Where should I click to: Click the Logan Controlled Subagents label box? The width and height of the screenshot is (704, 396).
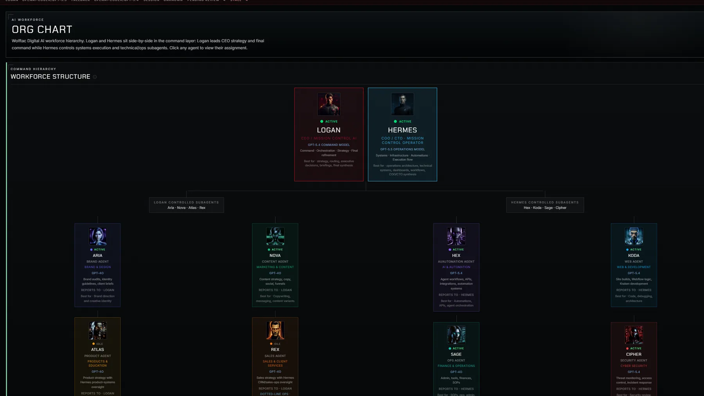click(187, 205)
